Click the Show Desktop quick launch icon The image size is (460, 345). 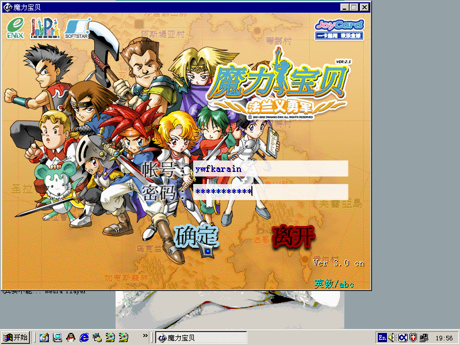pyautogui.click(x=44, y=338)
